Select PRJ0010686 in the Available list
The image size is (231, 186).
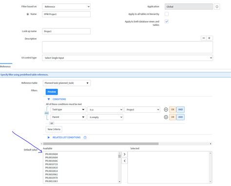(51, 161)
